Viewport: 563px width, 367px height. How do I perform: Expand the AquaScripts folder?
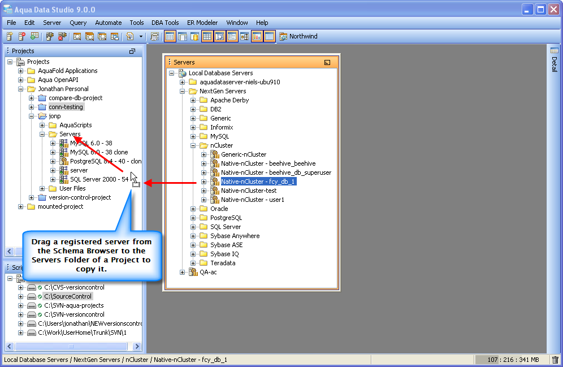[42, 125]
